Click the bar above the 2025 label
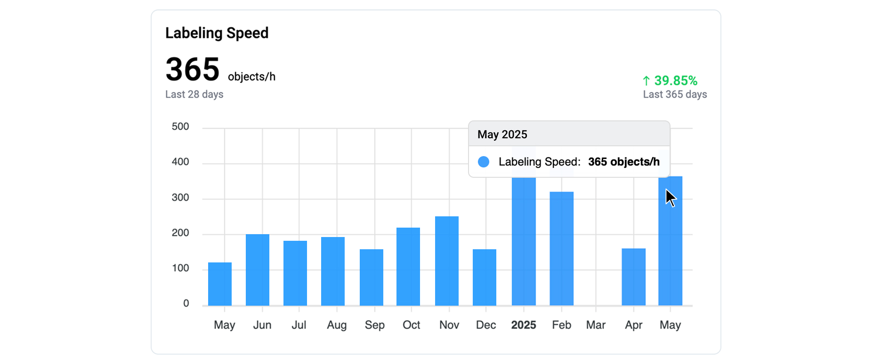Image resolution: width=873 pixels, height=364 pixels. tap(524, 241)
